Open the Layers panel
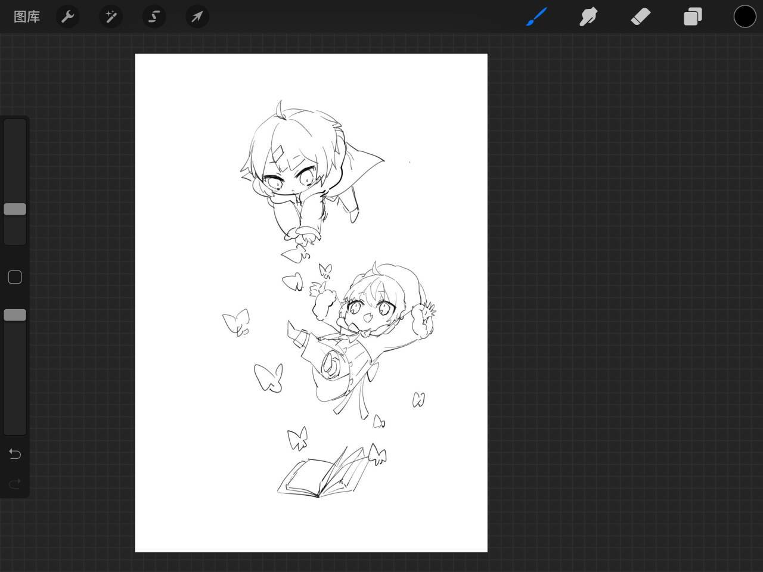Screen dimensions: 763x572 [x=693, y=17]
